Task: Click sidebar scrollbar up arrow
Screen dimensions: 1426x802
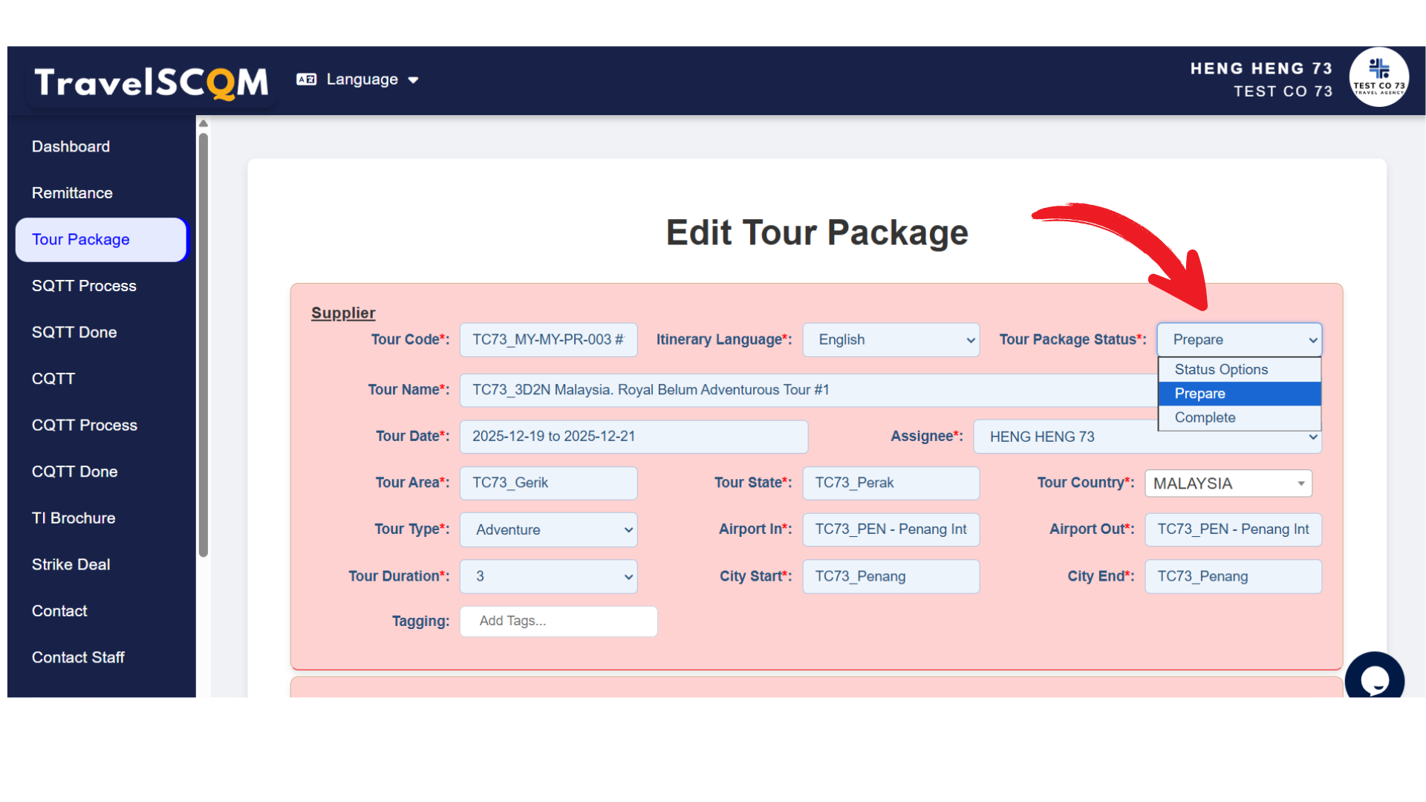Action: (x=203, y=124)
